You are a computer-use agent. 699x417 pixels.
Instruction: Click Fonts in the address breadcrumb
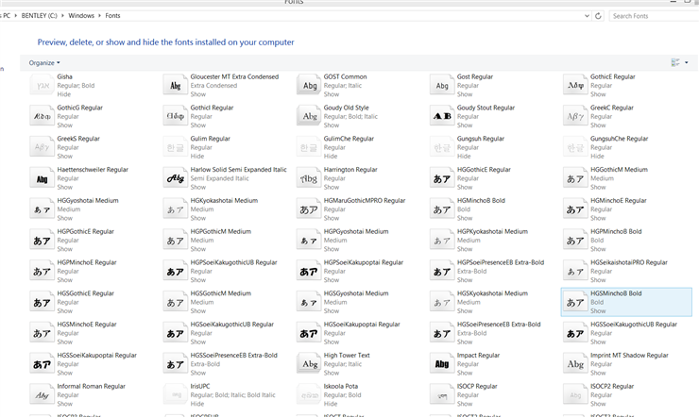pos(112,16)
